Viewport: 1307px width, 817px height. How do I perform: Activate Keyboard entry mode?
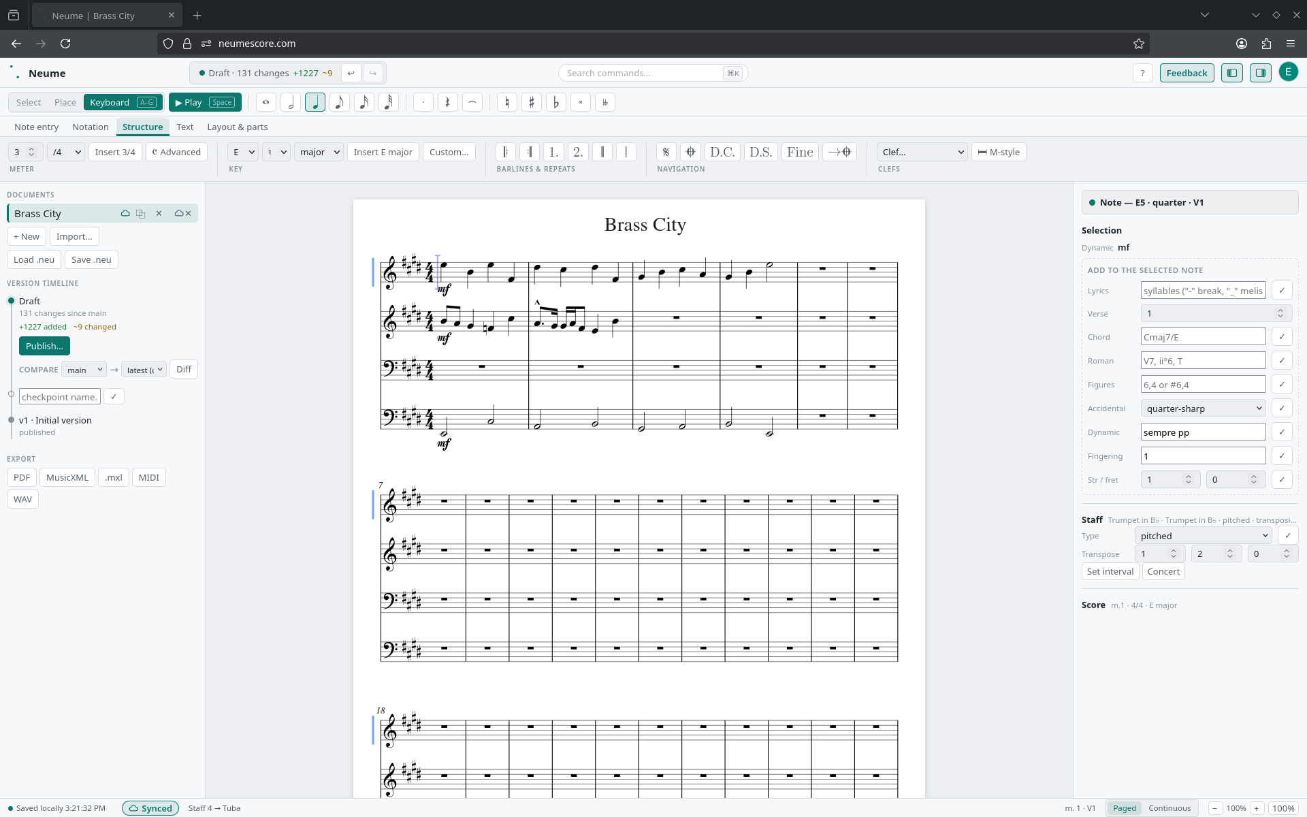click(123, 103)
